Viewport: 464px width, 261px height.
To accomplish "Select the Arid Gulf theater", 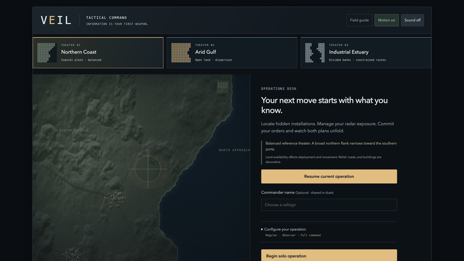I will (x=232, y=53).
